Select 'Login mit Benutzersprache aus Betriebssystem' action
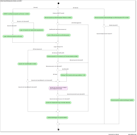 click(59, 35)
